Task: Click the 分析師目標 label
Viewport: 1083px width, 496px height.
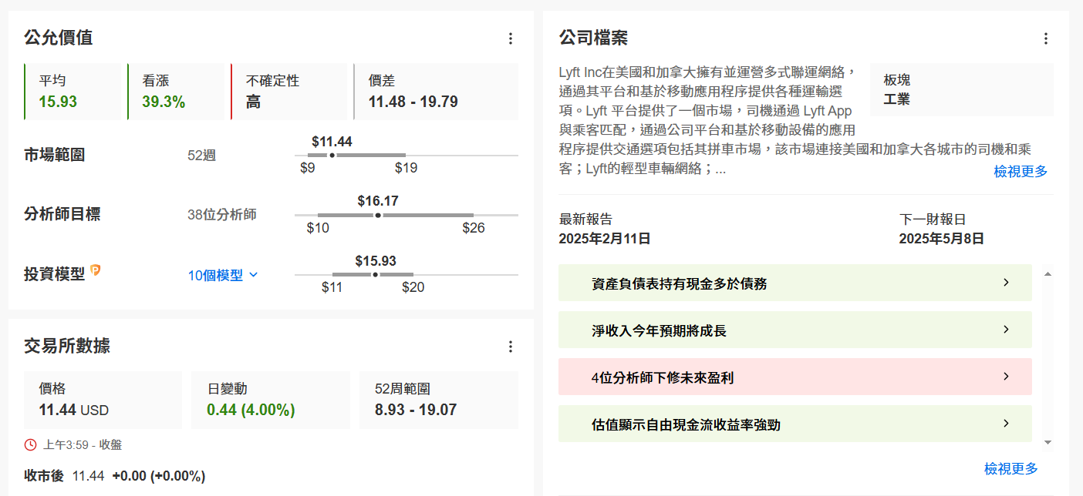Action: point(62,214)
